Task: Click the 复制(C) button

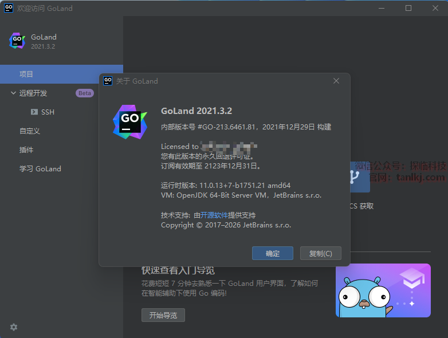Action: (321, 253)
